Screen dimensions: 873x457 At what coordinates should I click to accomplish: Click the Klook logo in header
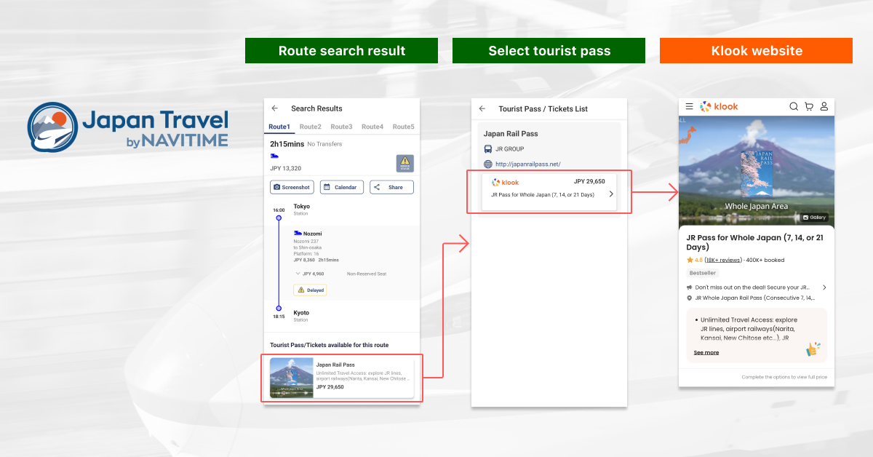pos(719,106)
